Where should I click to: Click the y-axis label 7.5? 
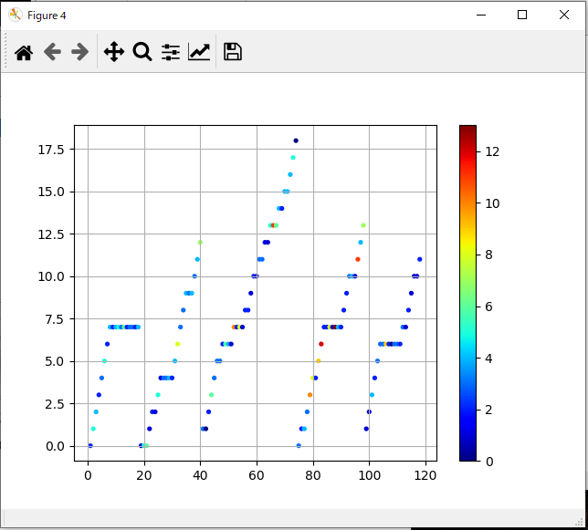coord(55,319)
